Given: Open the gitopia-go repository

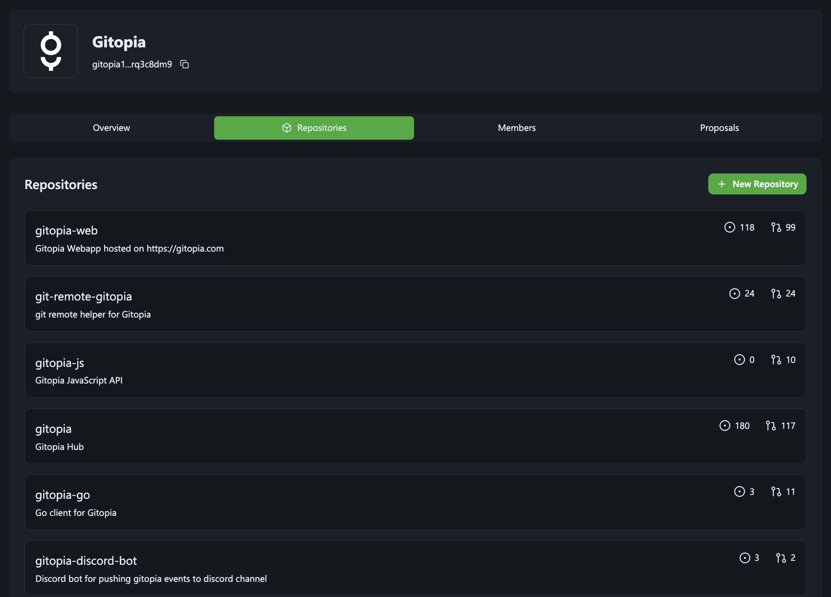Looking at the screenshot, I should click(63, 495).
